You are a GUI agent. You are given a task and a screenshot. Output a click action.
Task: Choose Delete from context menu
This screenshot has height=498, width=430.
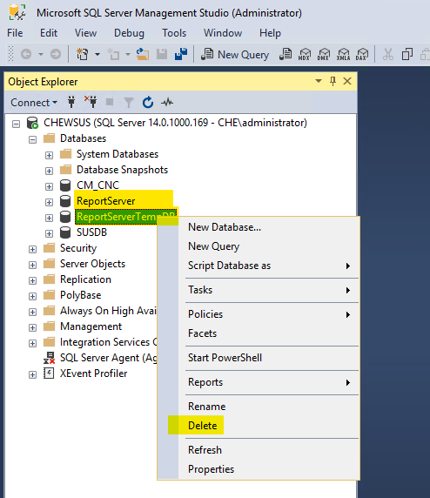click(202, 425)
